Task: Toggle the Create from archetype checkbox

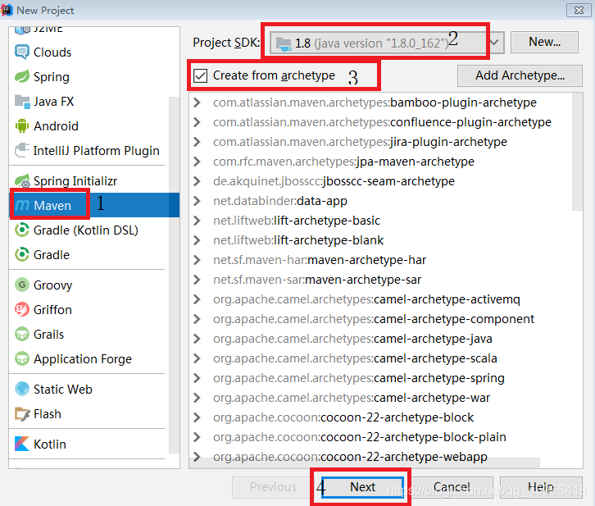Action: click(x=200, y=75)
